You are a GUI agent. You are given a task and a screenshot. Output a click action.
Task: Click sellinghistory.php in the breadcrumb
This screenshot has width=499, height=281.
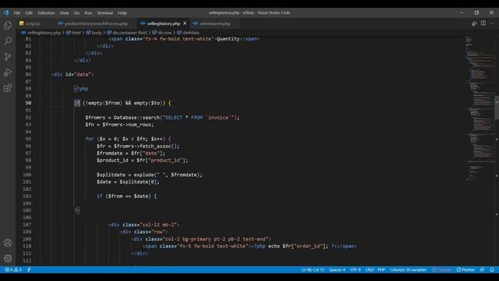click(x=44, y=33)
